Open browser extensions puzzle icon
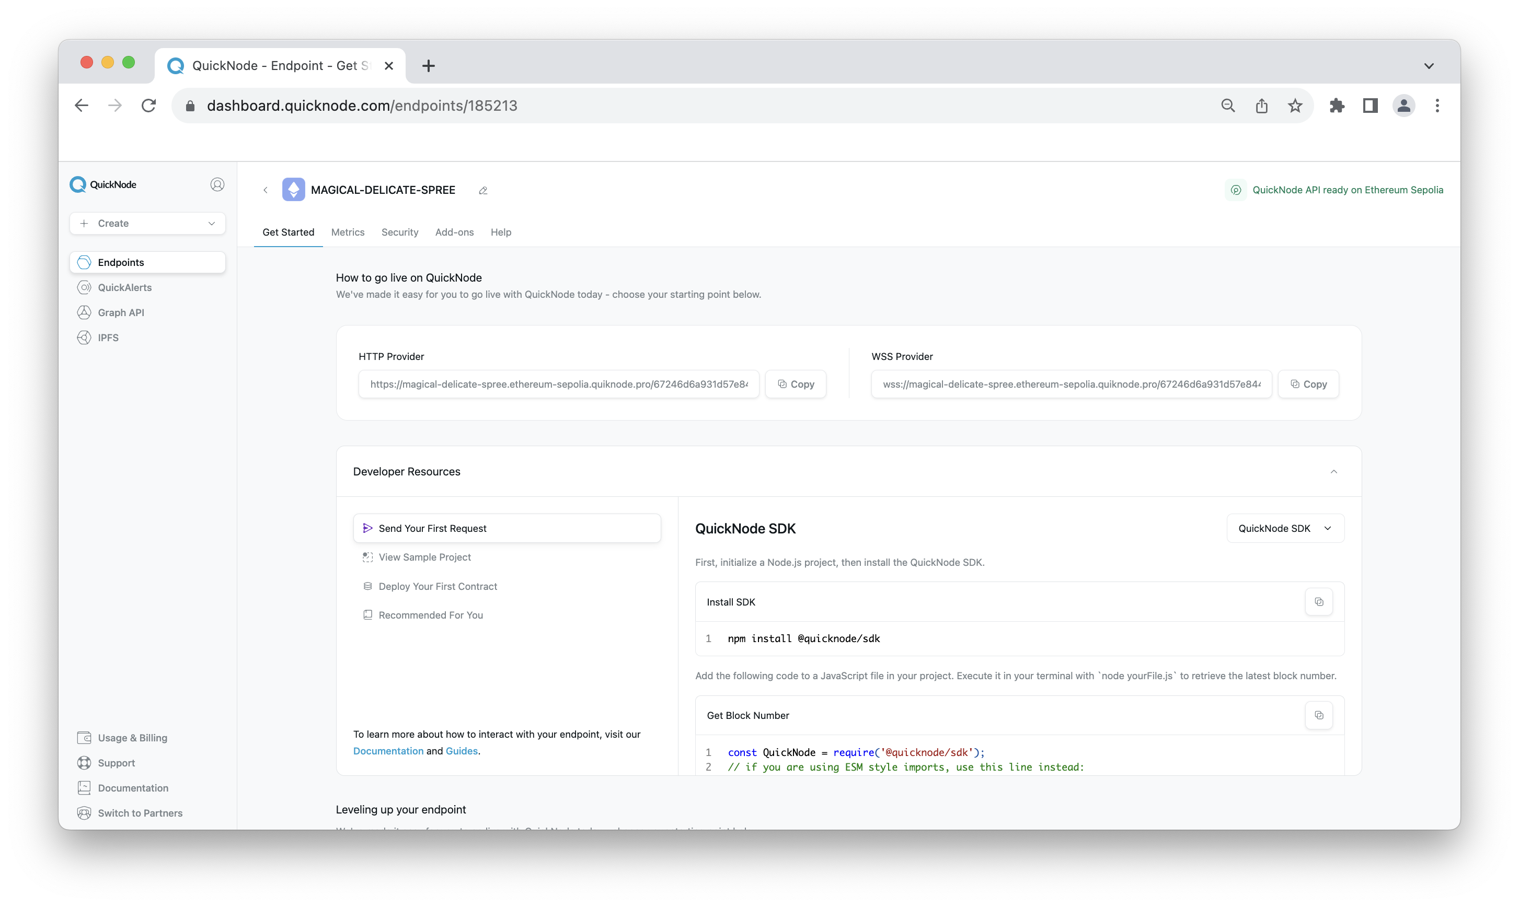This screenshot has height=907, width=1519. click(1337, 106)
